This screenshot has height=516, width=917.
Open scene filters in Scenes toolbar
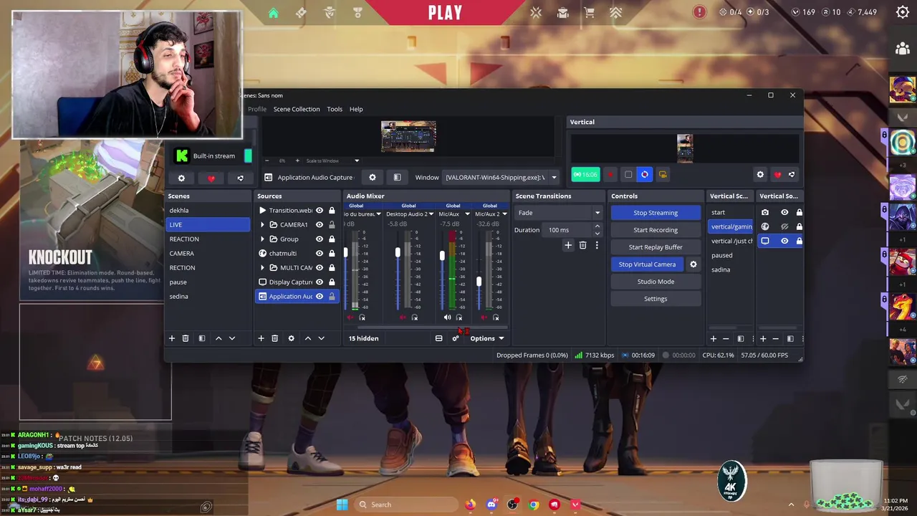202,338
